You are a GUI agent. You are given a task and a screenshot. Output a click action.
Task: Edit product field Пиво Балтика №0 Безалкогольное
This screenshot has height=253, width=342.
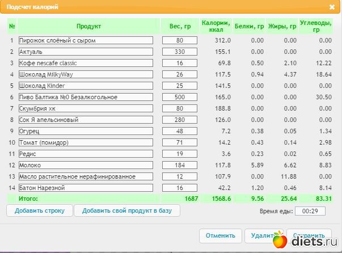point(86,97)
